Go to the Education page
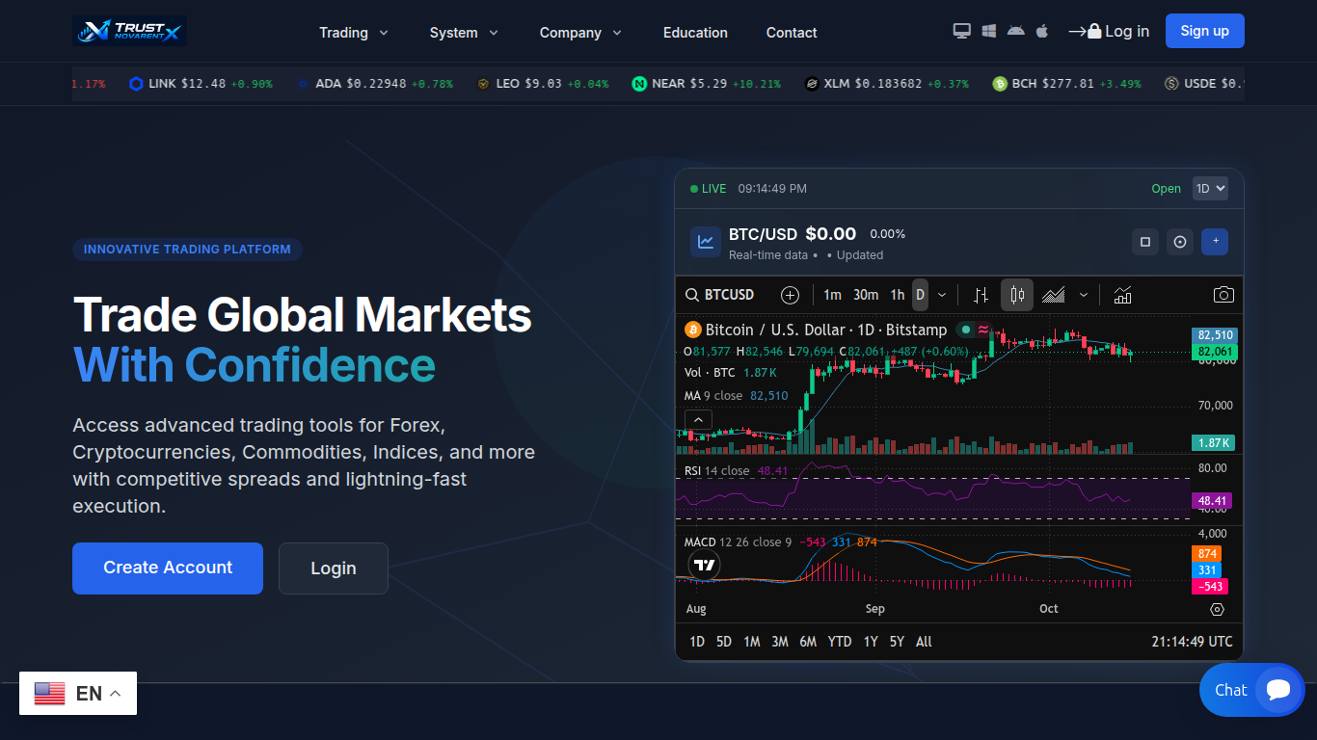Image resolution: width=1317 pixels, height=740 pixels. [695, 33]
